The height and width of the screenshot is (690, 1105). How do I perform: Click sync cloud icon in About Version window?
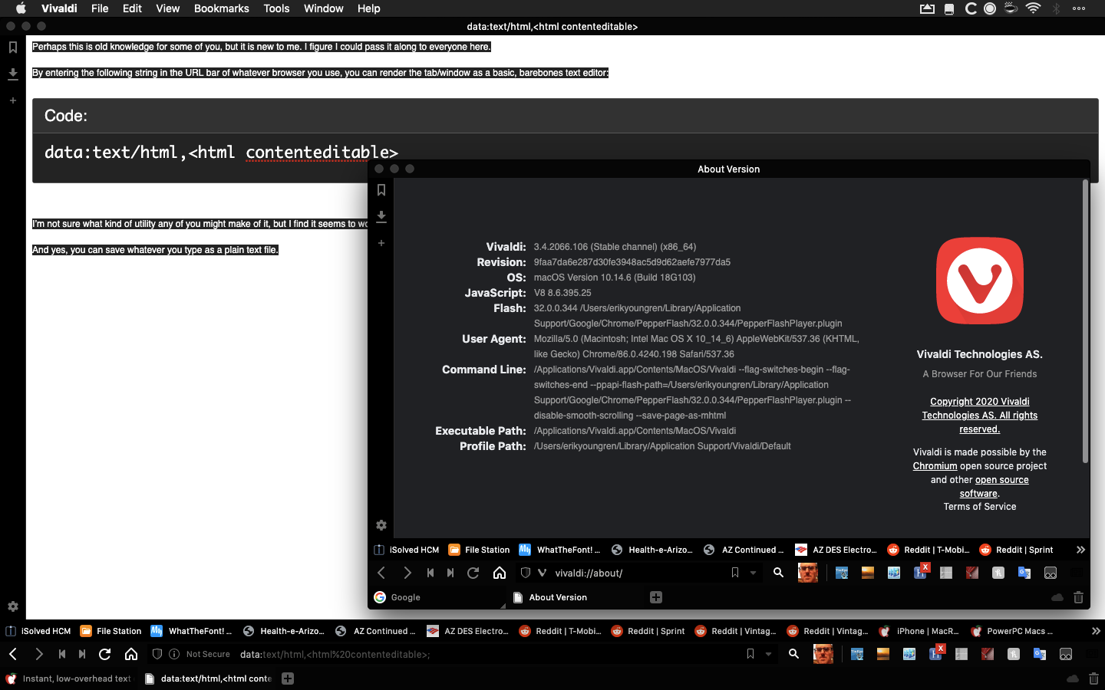pyautogui.click(x=1057, y=597)
